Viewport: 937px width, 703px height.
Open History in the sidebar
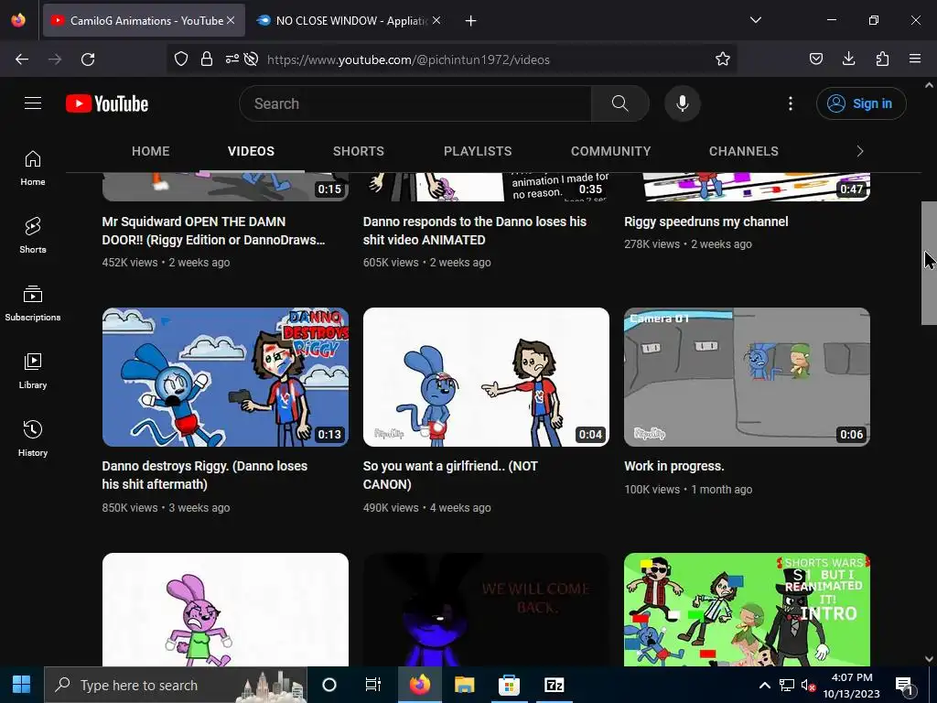(x=33, y=438)
